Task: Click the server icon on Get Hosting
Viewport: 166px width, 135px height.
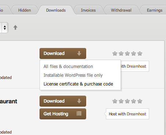Action: pyautogui.click(x=79, y=114)
